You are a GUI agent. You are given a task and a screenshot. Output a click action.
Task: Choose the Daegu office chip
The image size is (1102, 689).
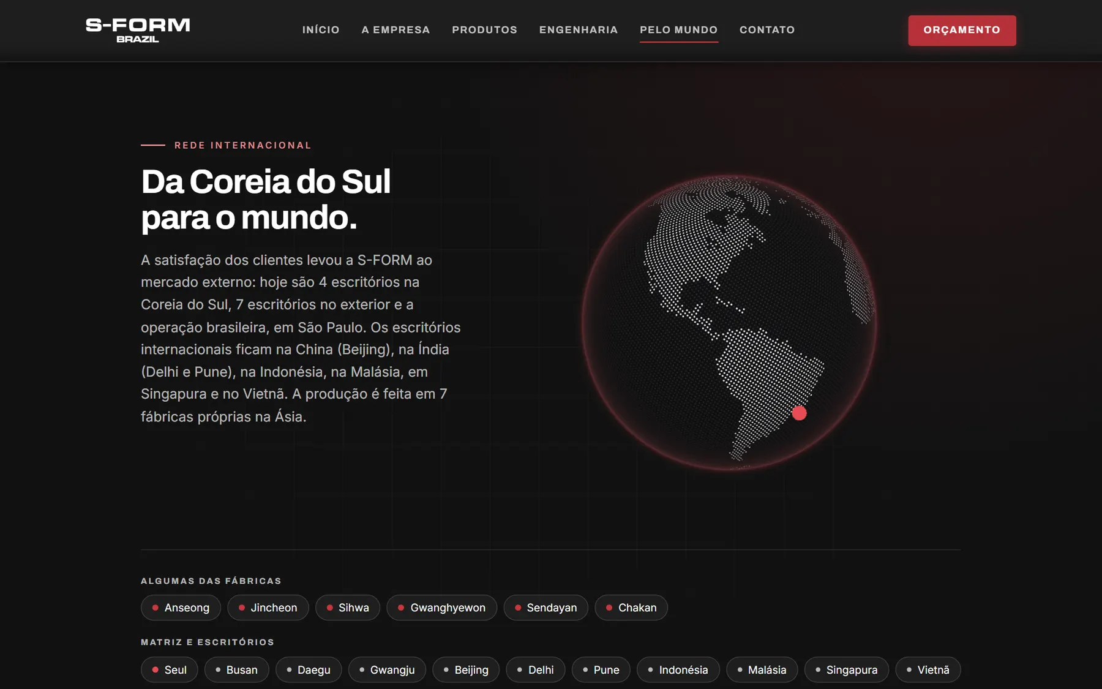coord(309,670)
